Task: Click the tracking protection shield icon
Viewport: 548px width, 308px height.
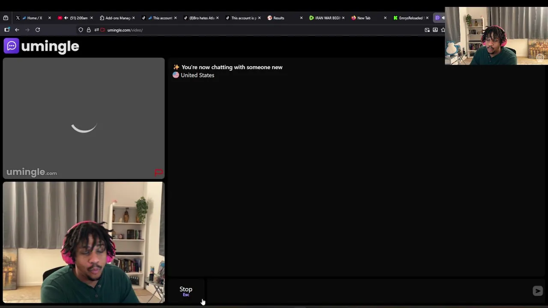Action: click(80, 30)
